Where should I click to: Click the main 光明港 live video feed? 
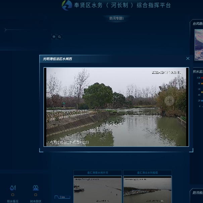[x=116, y=107]
